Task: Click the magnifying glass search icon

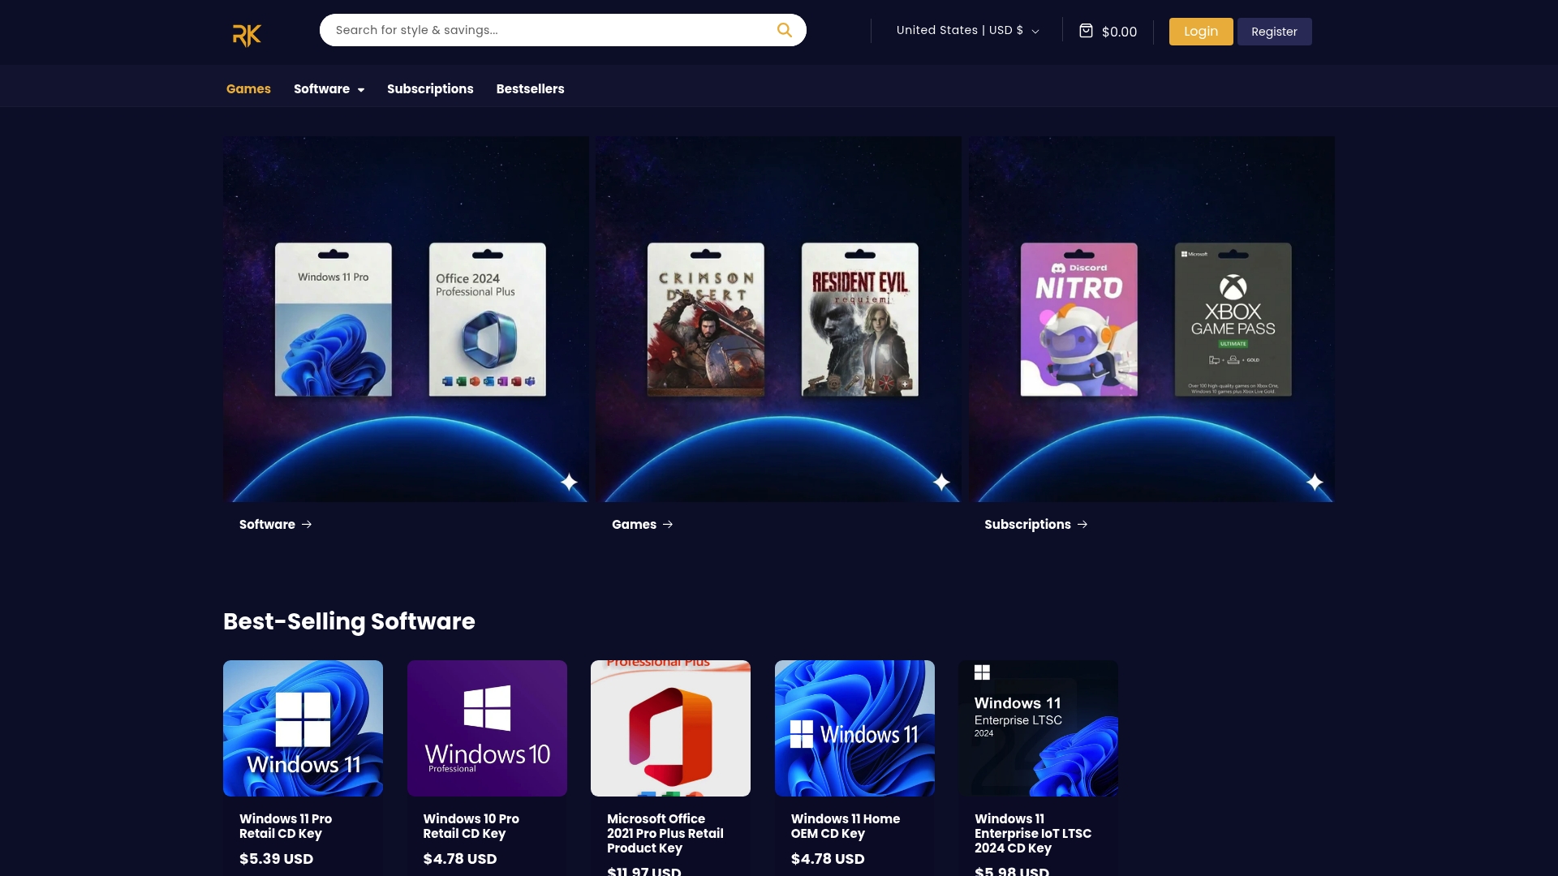Action: tap(784, 30)
